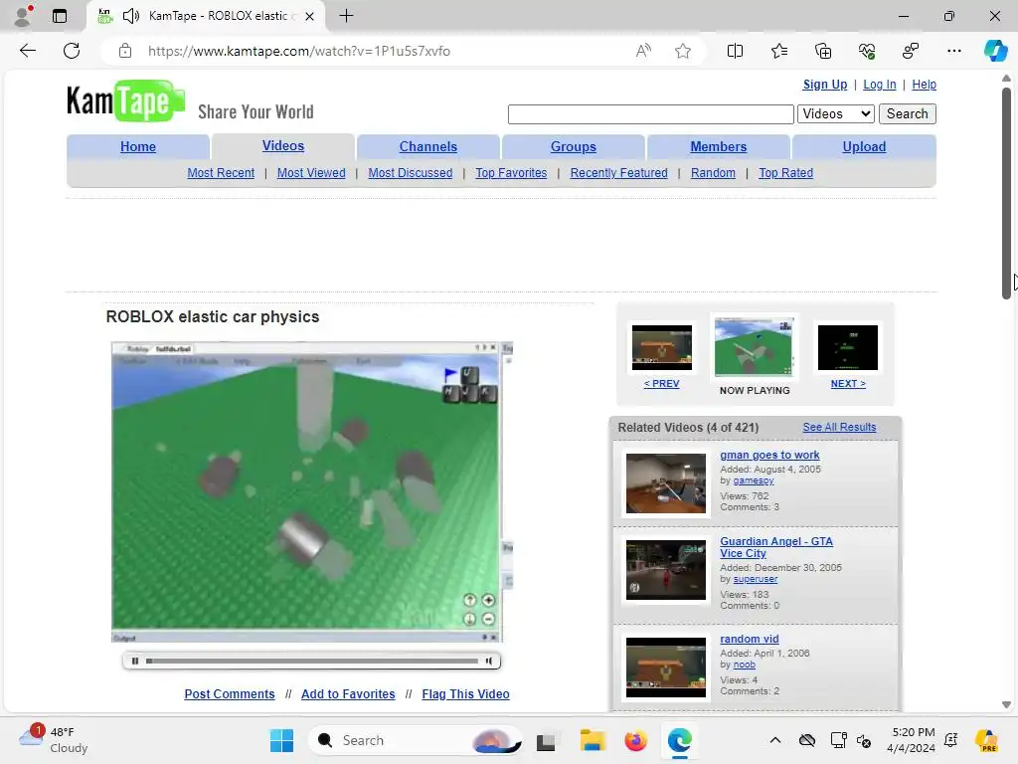Open Top Favorites link

tap(511, 173)
